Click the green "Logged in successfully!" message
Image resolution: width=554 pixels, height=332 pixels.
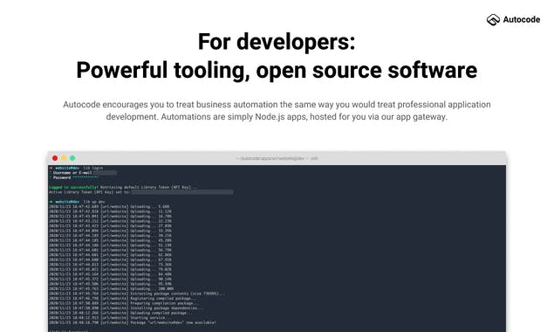[74, 187]
